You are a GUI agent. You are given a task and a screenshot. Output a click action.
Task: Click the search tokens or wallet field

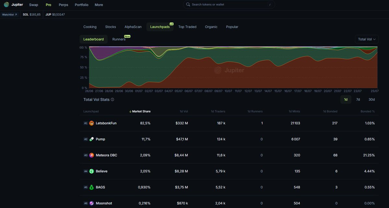click(x=229, y=5)
